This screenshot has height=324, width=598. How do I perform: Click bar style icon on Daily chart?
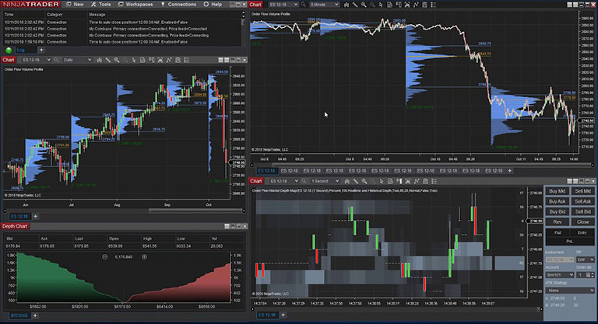(100, 60)
